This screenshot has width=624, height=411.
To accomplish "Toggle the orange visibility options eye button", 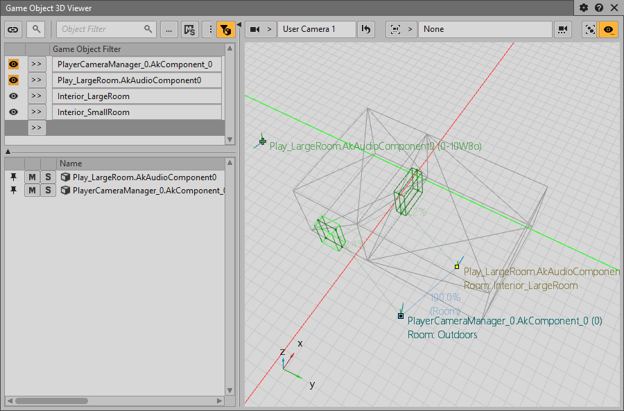I will (x=609, y=29).
